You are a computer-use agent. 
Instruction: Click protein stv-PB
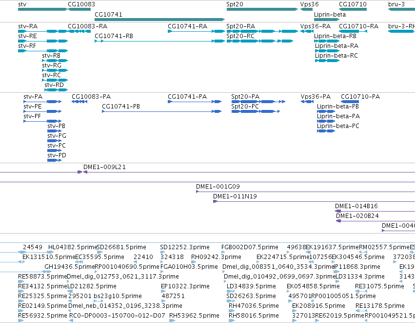coord(55,131)
